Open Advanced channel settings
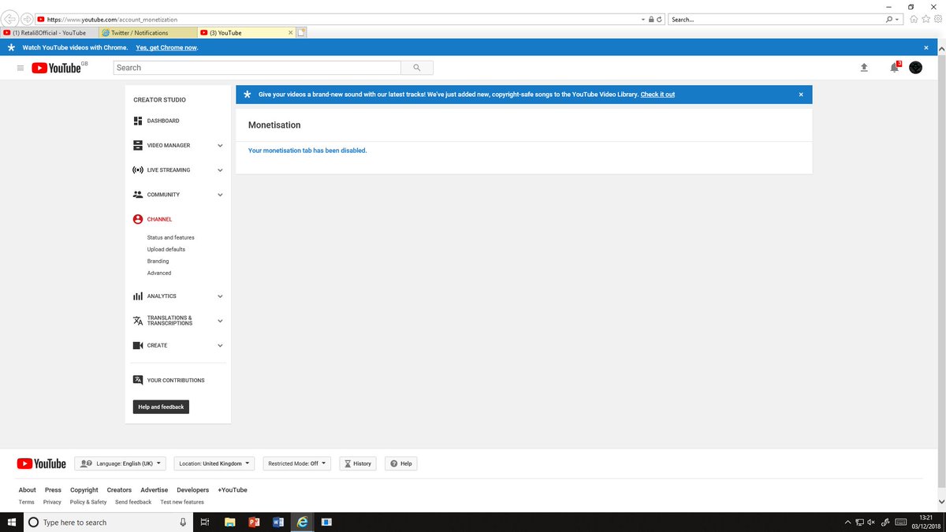Screen dimensions: 946x532 (x=159, y=273)
